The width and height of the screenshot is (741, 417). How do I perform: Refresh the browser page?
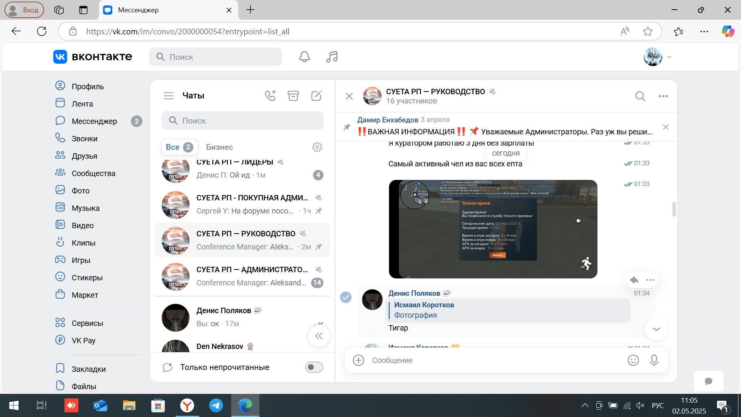pyautogui.click(x=42, y=31)
